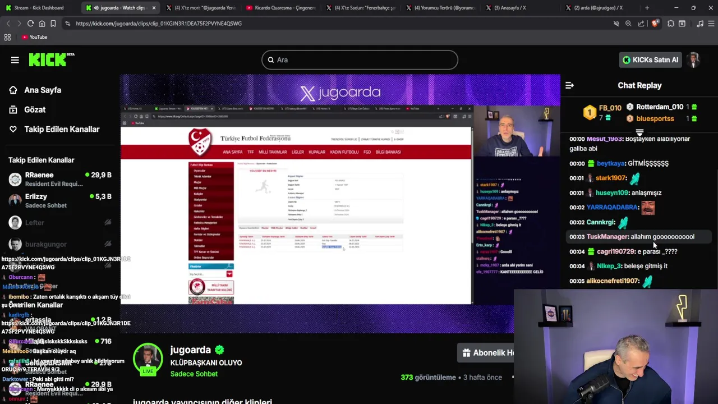Open Erlizzy channel in followed list
This screenshot has width=718, height=404.
[60, 201]
